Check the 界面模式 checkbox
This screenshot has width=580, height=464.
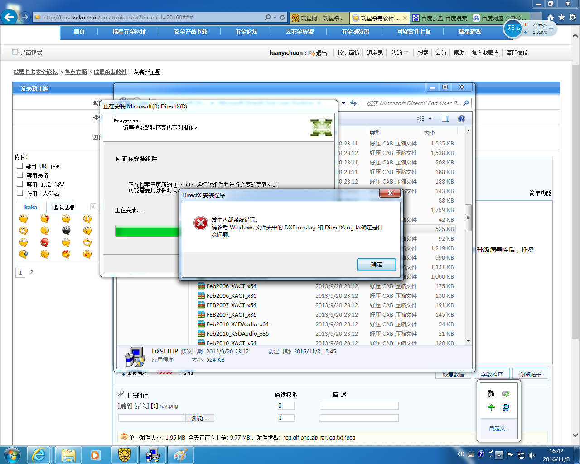tap(15, 52)
